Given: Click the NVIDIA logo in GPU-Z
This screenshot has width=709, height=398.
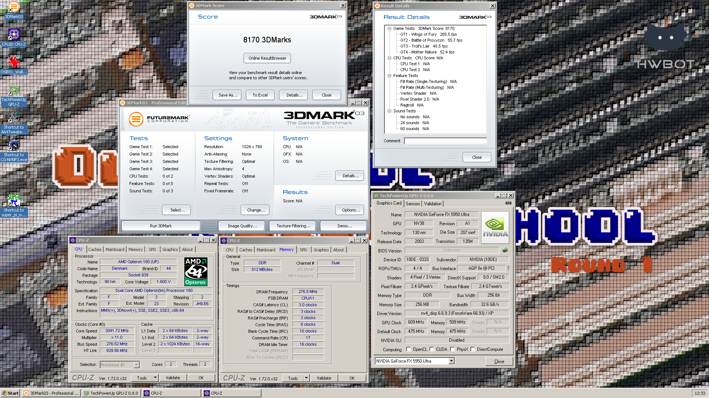Looking at the screenshot, I should pyautogui.click(x=495, y=227).
